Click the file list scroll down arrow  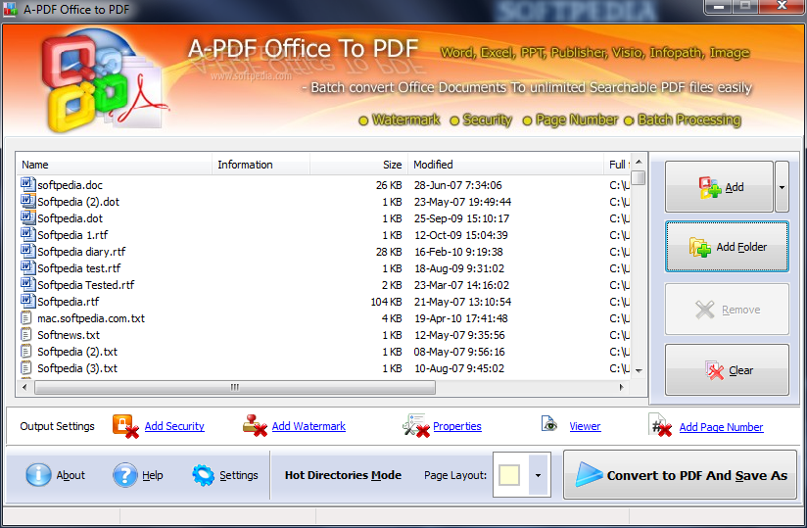pyautogui.click(x=639, y=370)
